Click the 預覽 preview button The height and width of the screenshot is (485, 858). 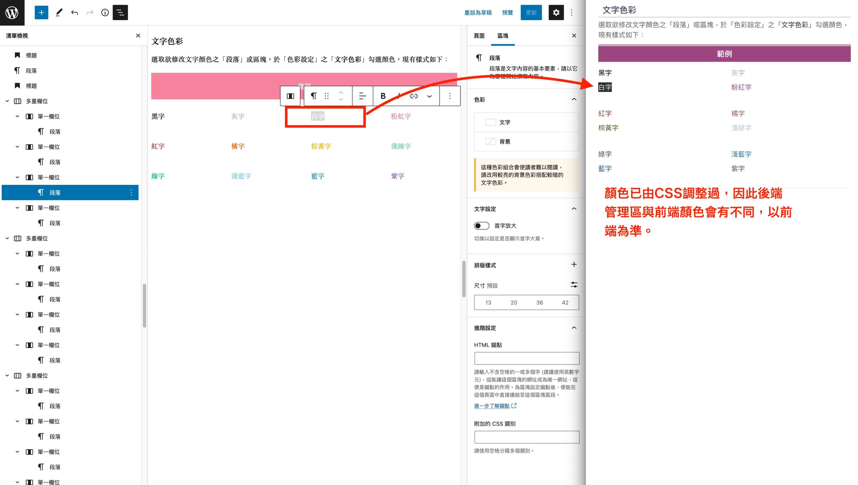click(507, 13)
